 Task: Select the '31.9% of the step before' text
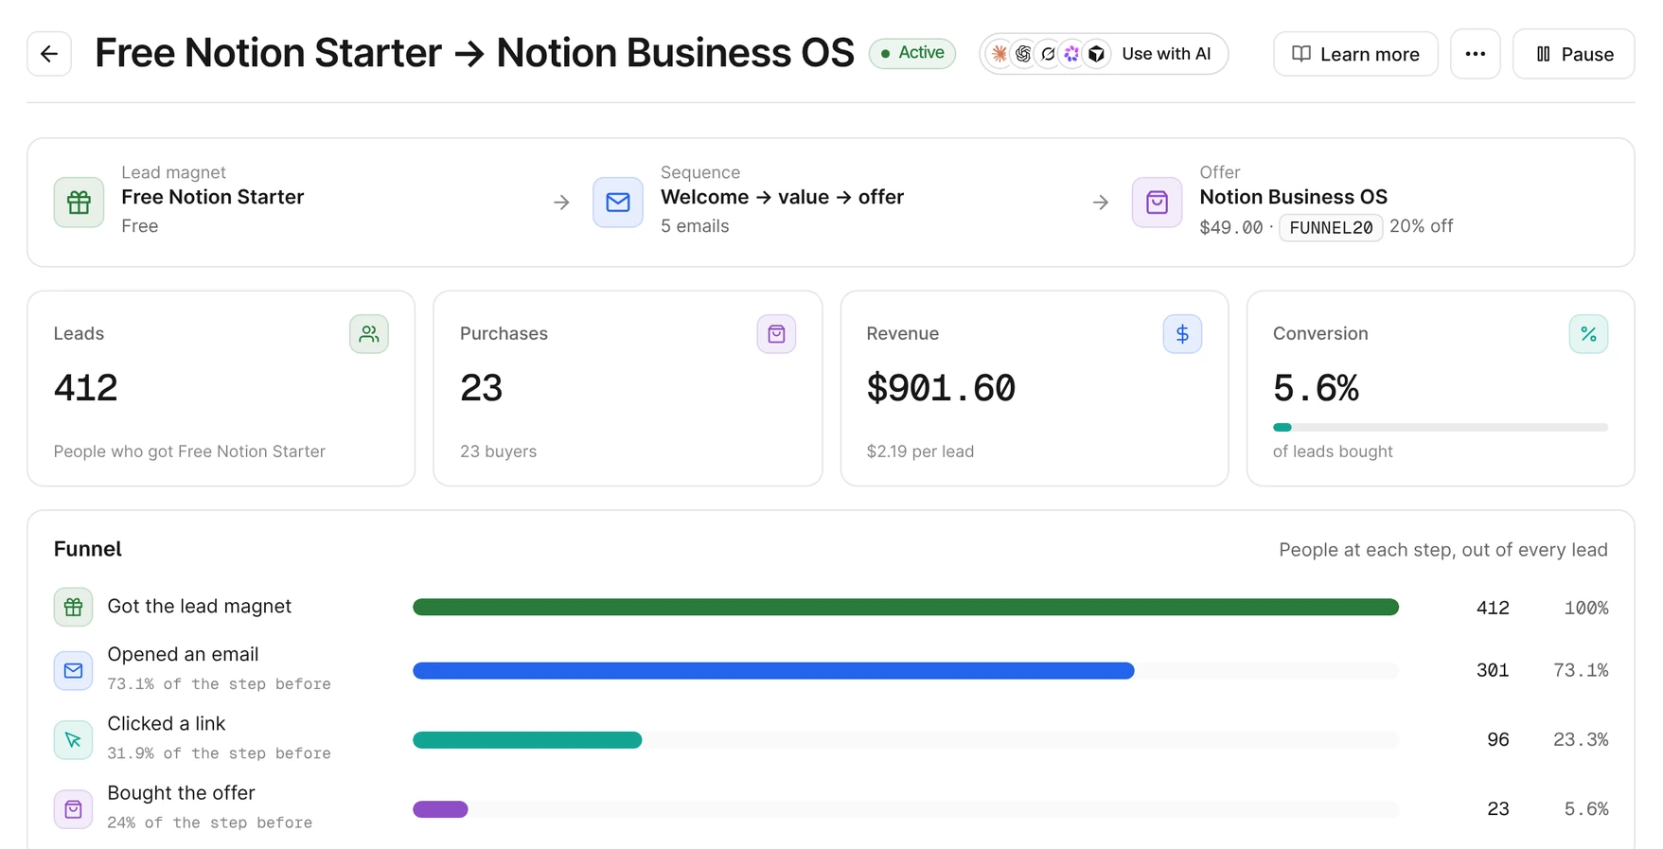point(219,753)
